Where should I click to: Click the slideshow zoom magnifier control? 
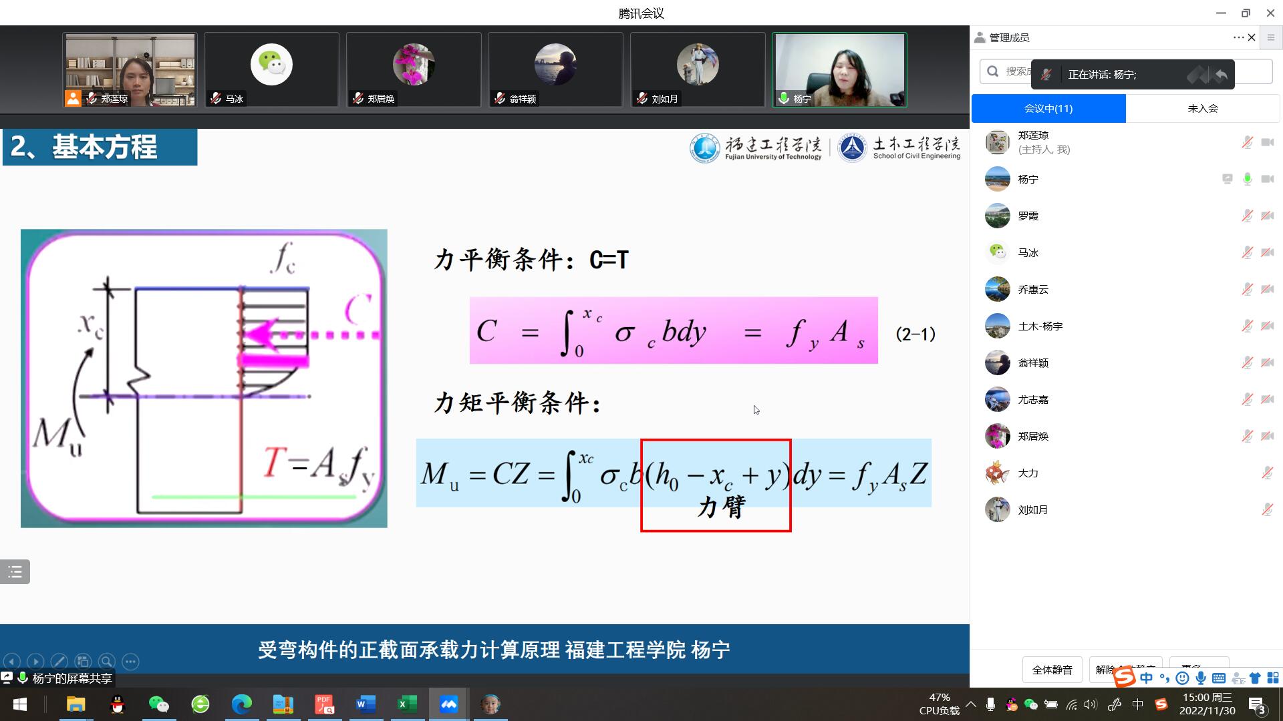click(106, 662)
